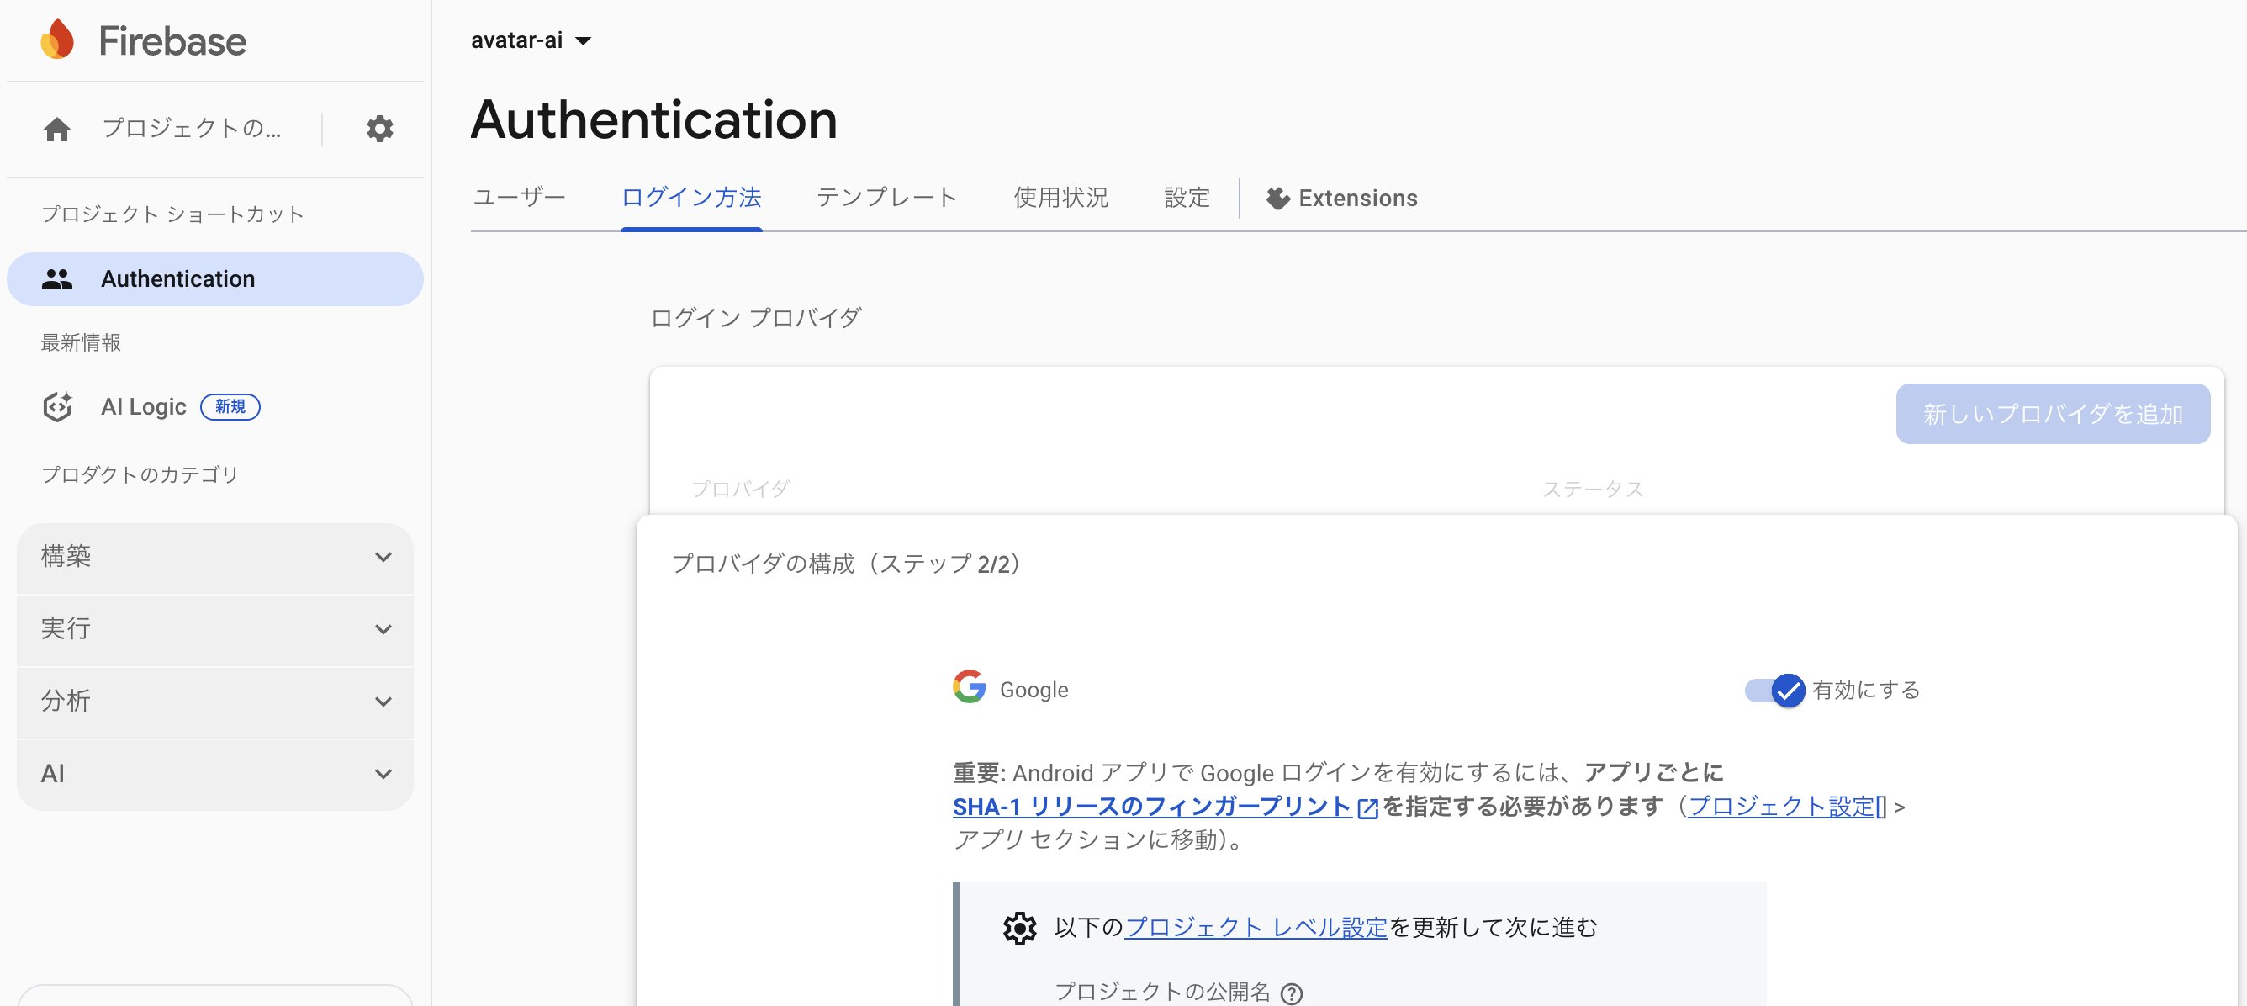Click the Authentication page heading
Image resolution: width=2247 pixels, height=1006 pixels.
[653, 119]
